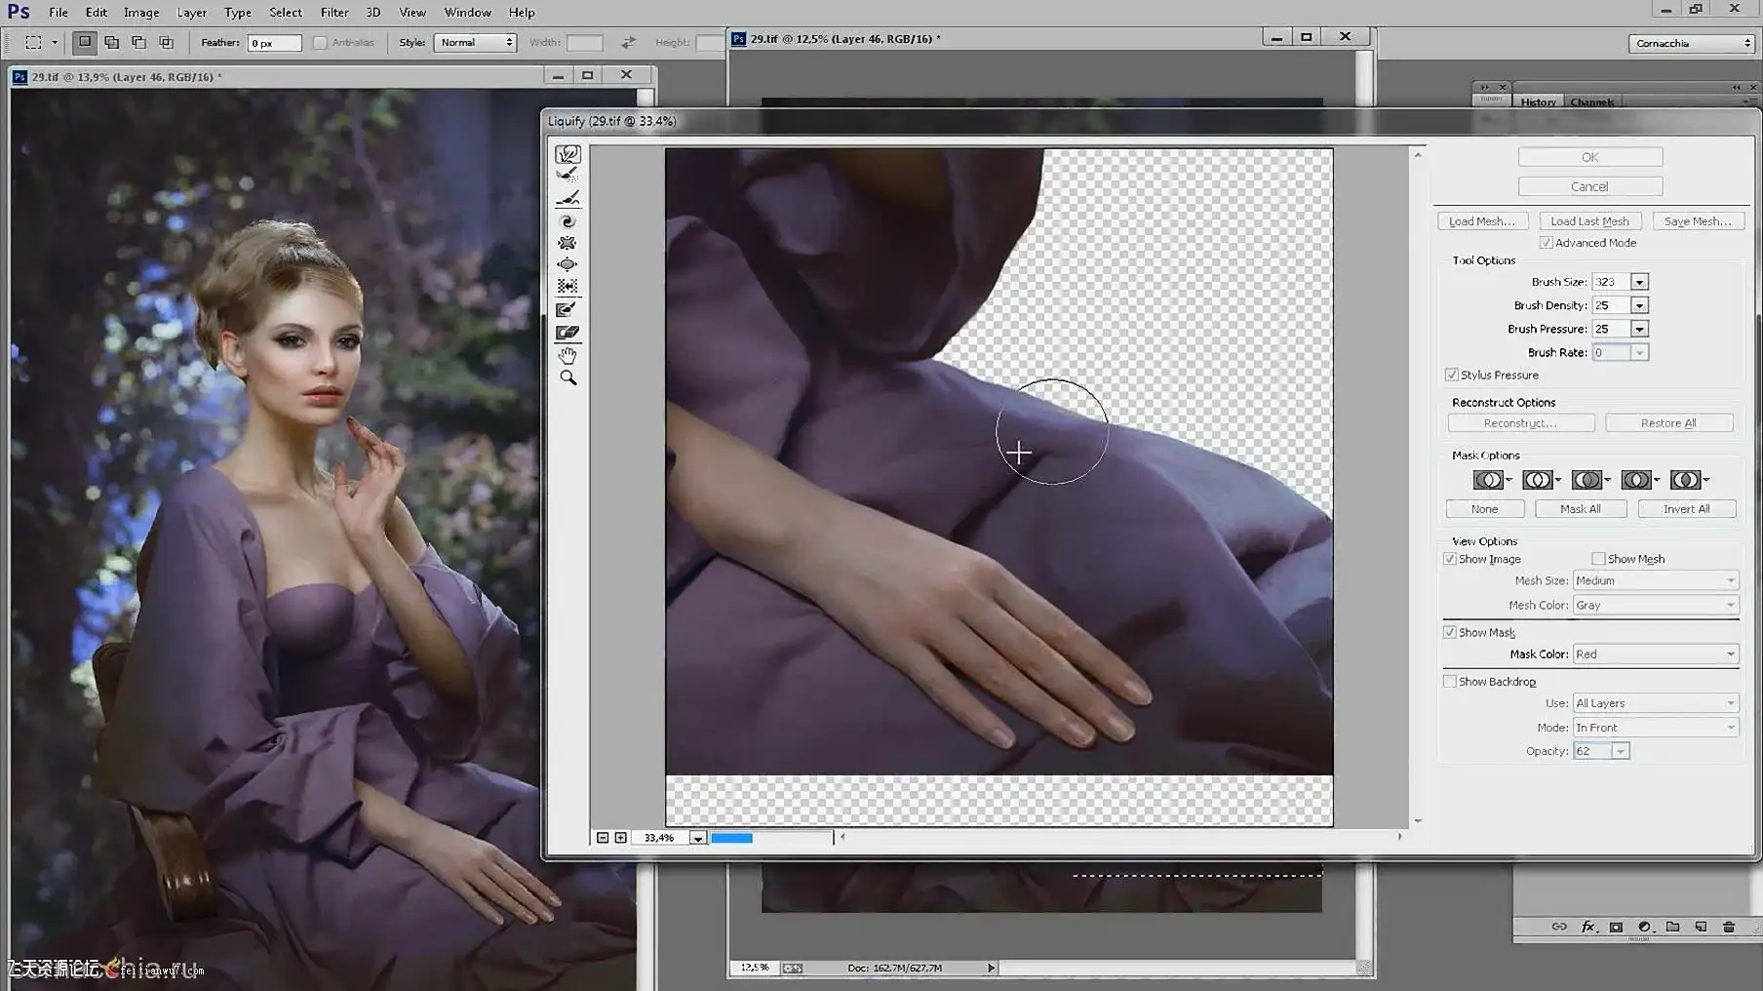Select the Hand tool in Liquify

click(x=568, y=356)
